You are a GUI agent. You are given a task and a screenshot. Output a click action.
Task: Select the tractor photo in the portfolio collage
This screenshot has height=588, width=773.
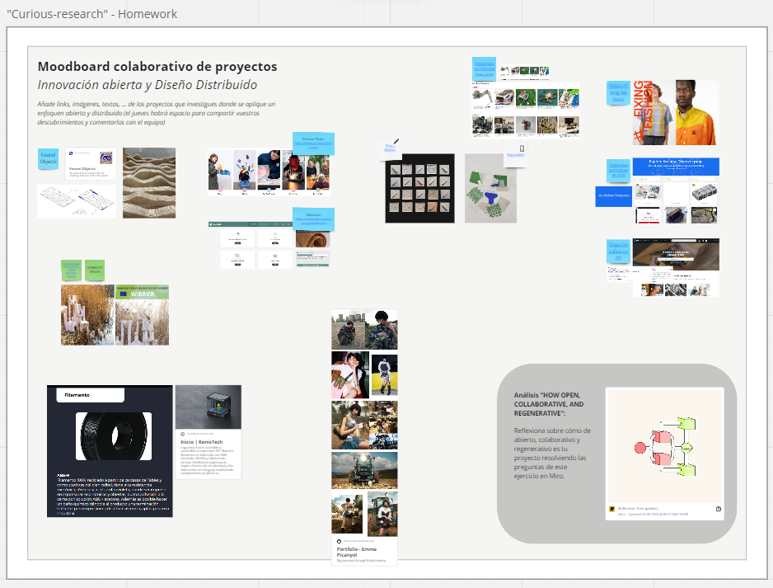[364, 471]
